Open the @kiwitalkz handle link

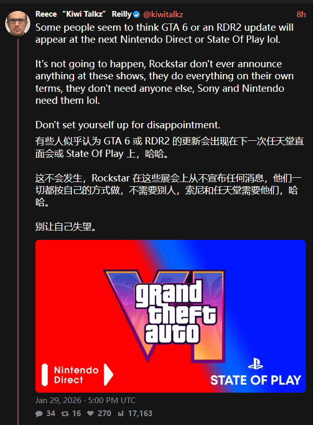[x=163, y=15]
